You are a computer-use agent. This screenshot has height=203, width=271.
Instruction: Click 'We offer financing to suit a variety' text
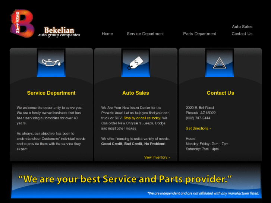pos(135,139)
